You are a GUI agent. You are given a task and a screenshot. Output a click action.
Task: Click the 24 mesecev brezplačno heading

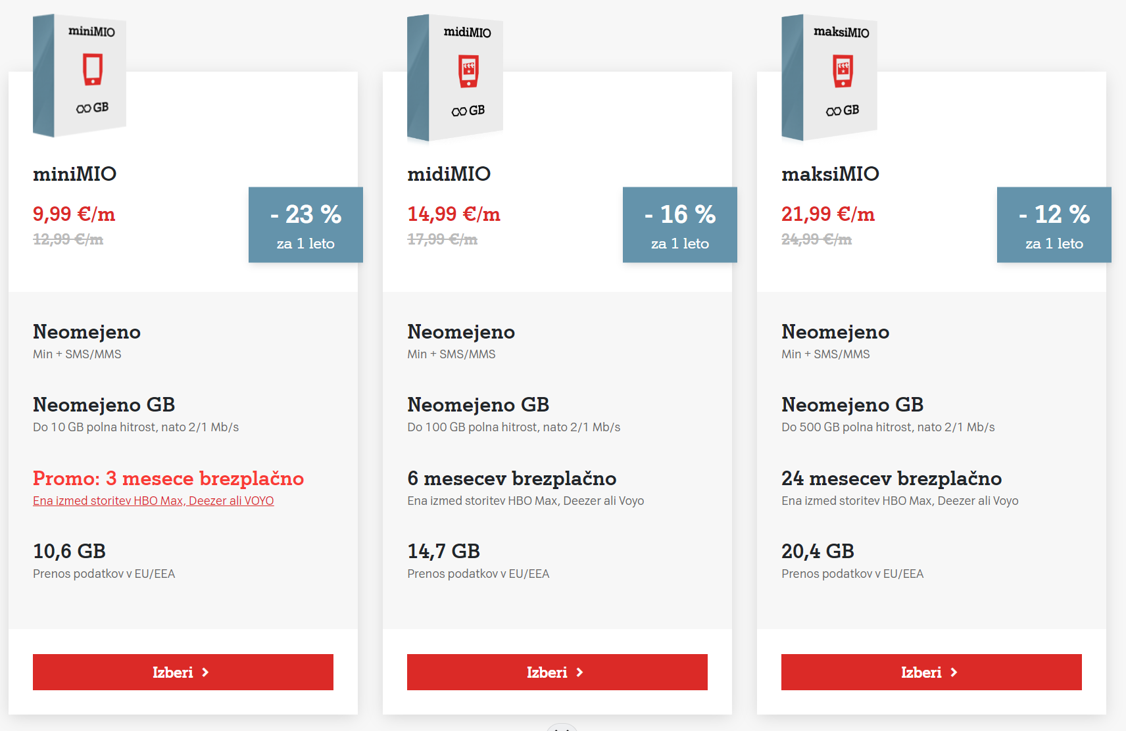(x=891, y=478)
